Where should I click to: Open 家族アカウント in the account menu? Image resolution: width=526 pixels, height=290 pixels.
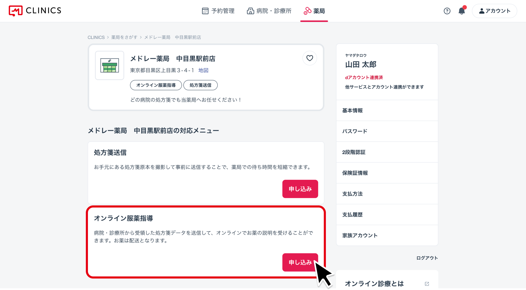(x=387, y=235)
